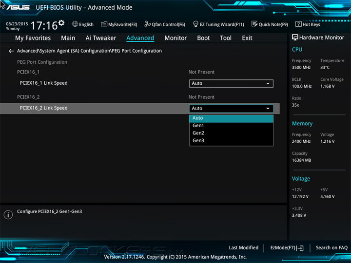Image resolution: width=351 pixels, height=263 pixels.
Task: Click memory voltage value 1.216 V
Action: (328, 141)
